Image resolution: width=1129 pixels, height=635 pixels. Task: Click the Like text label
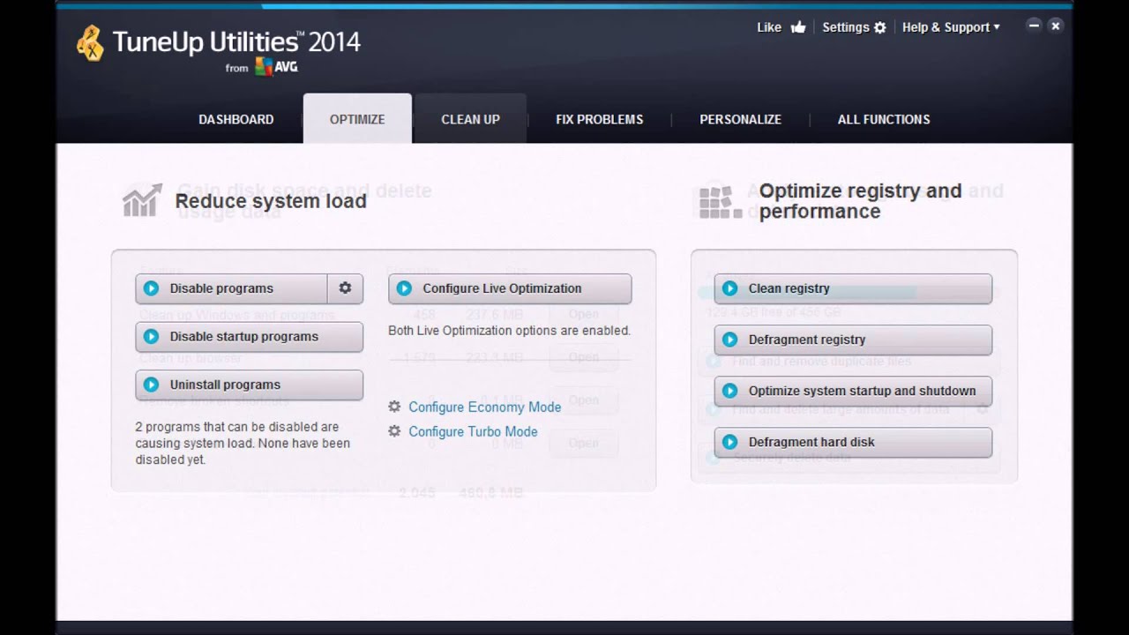(769, 27)
